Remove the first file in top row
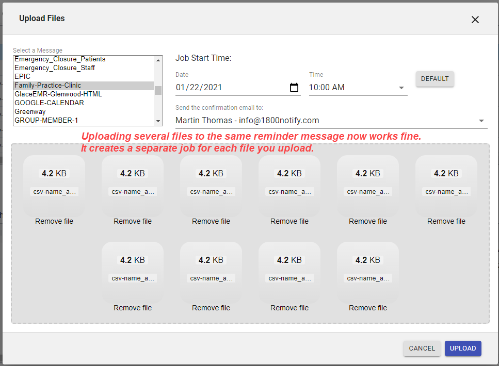499x366 pixels. [x=54, y=221]
